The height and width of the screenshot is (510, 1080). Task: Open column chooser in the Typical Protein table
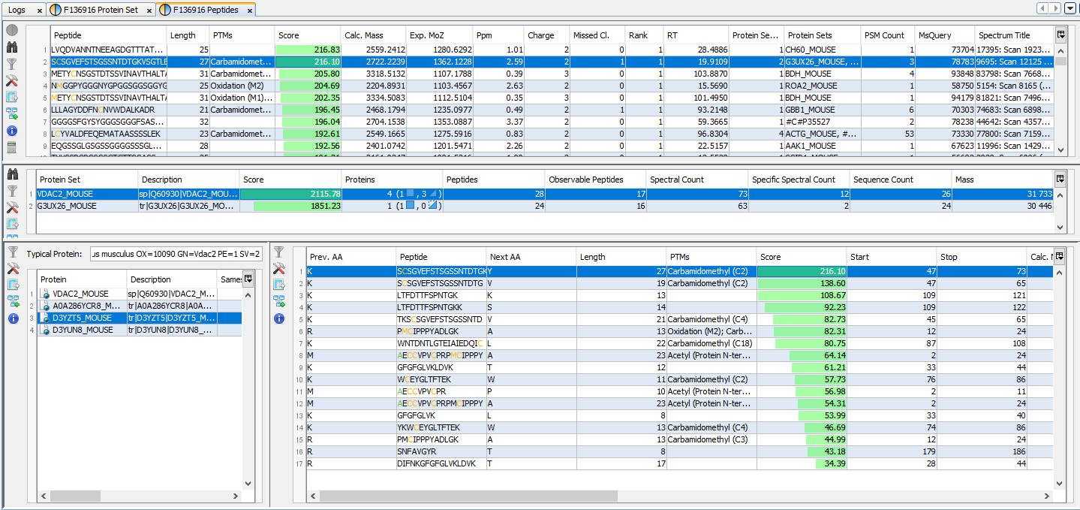[x=248, y=279]
